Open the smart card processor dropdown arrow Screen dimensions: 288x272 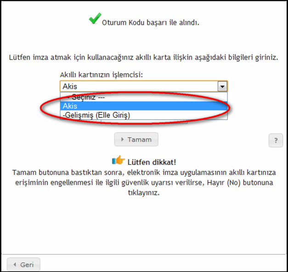(222, 86)
